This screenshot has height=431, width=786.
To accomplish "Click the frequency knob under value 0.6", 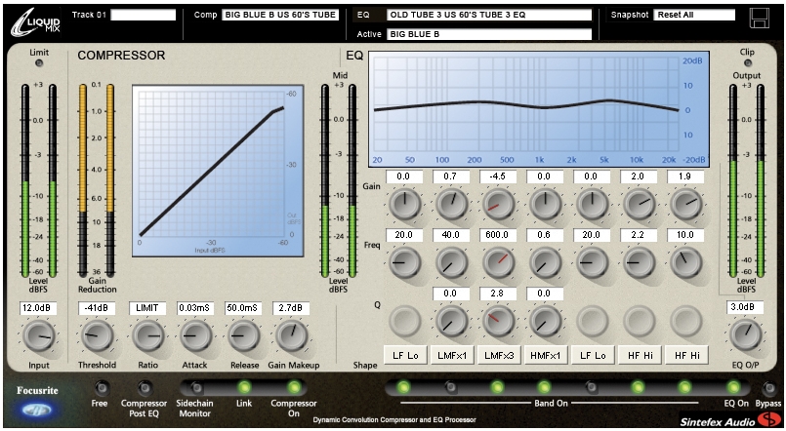I will point(545,262).
